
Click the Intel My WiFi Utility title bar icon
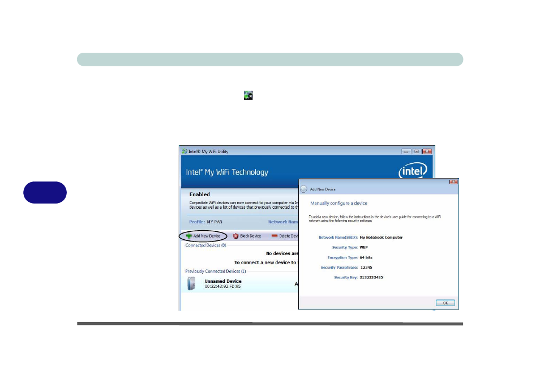(x=185, y=151)
